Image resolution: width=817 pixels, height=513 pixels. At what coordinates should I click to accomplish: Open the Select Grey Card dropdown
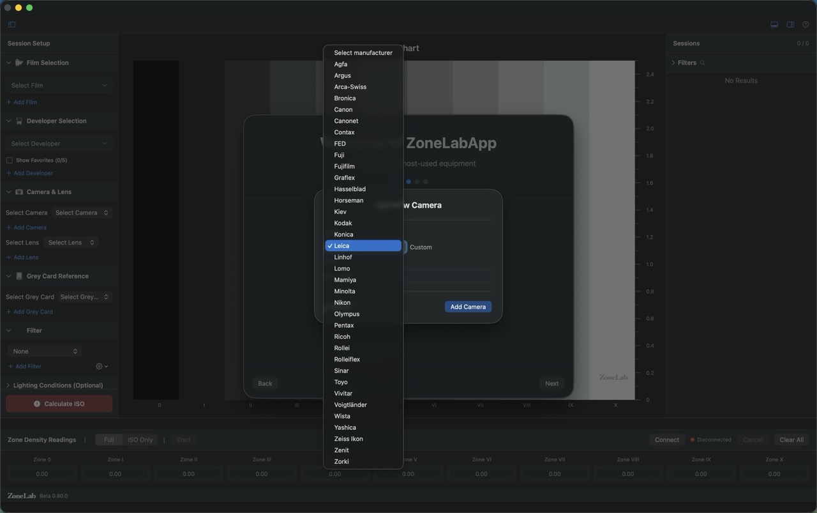point(85,297)
